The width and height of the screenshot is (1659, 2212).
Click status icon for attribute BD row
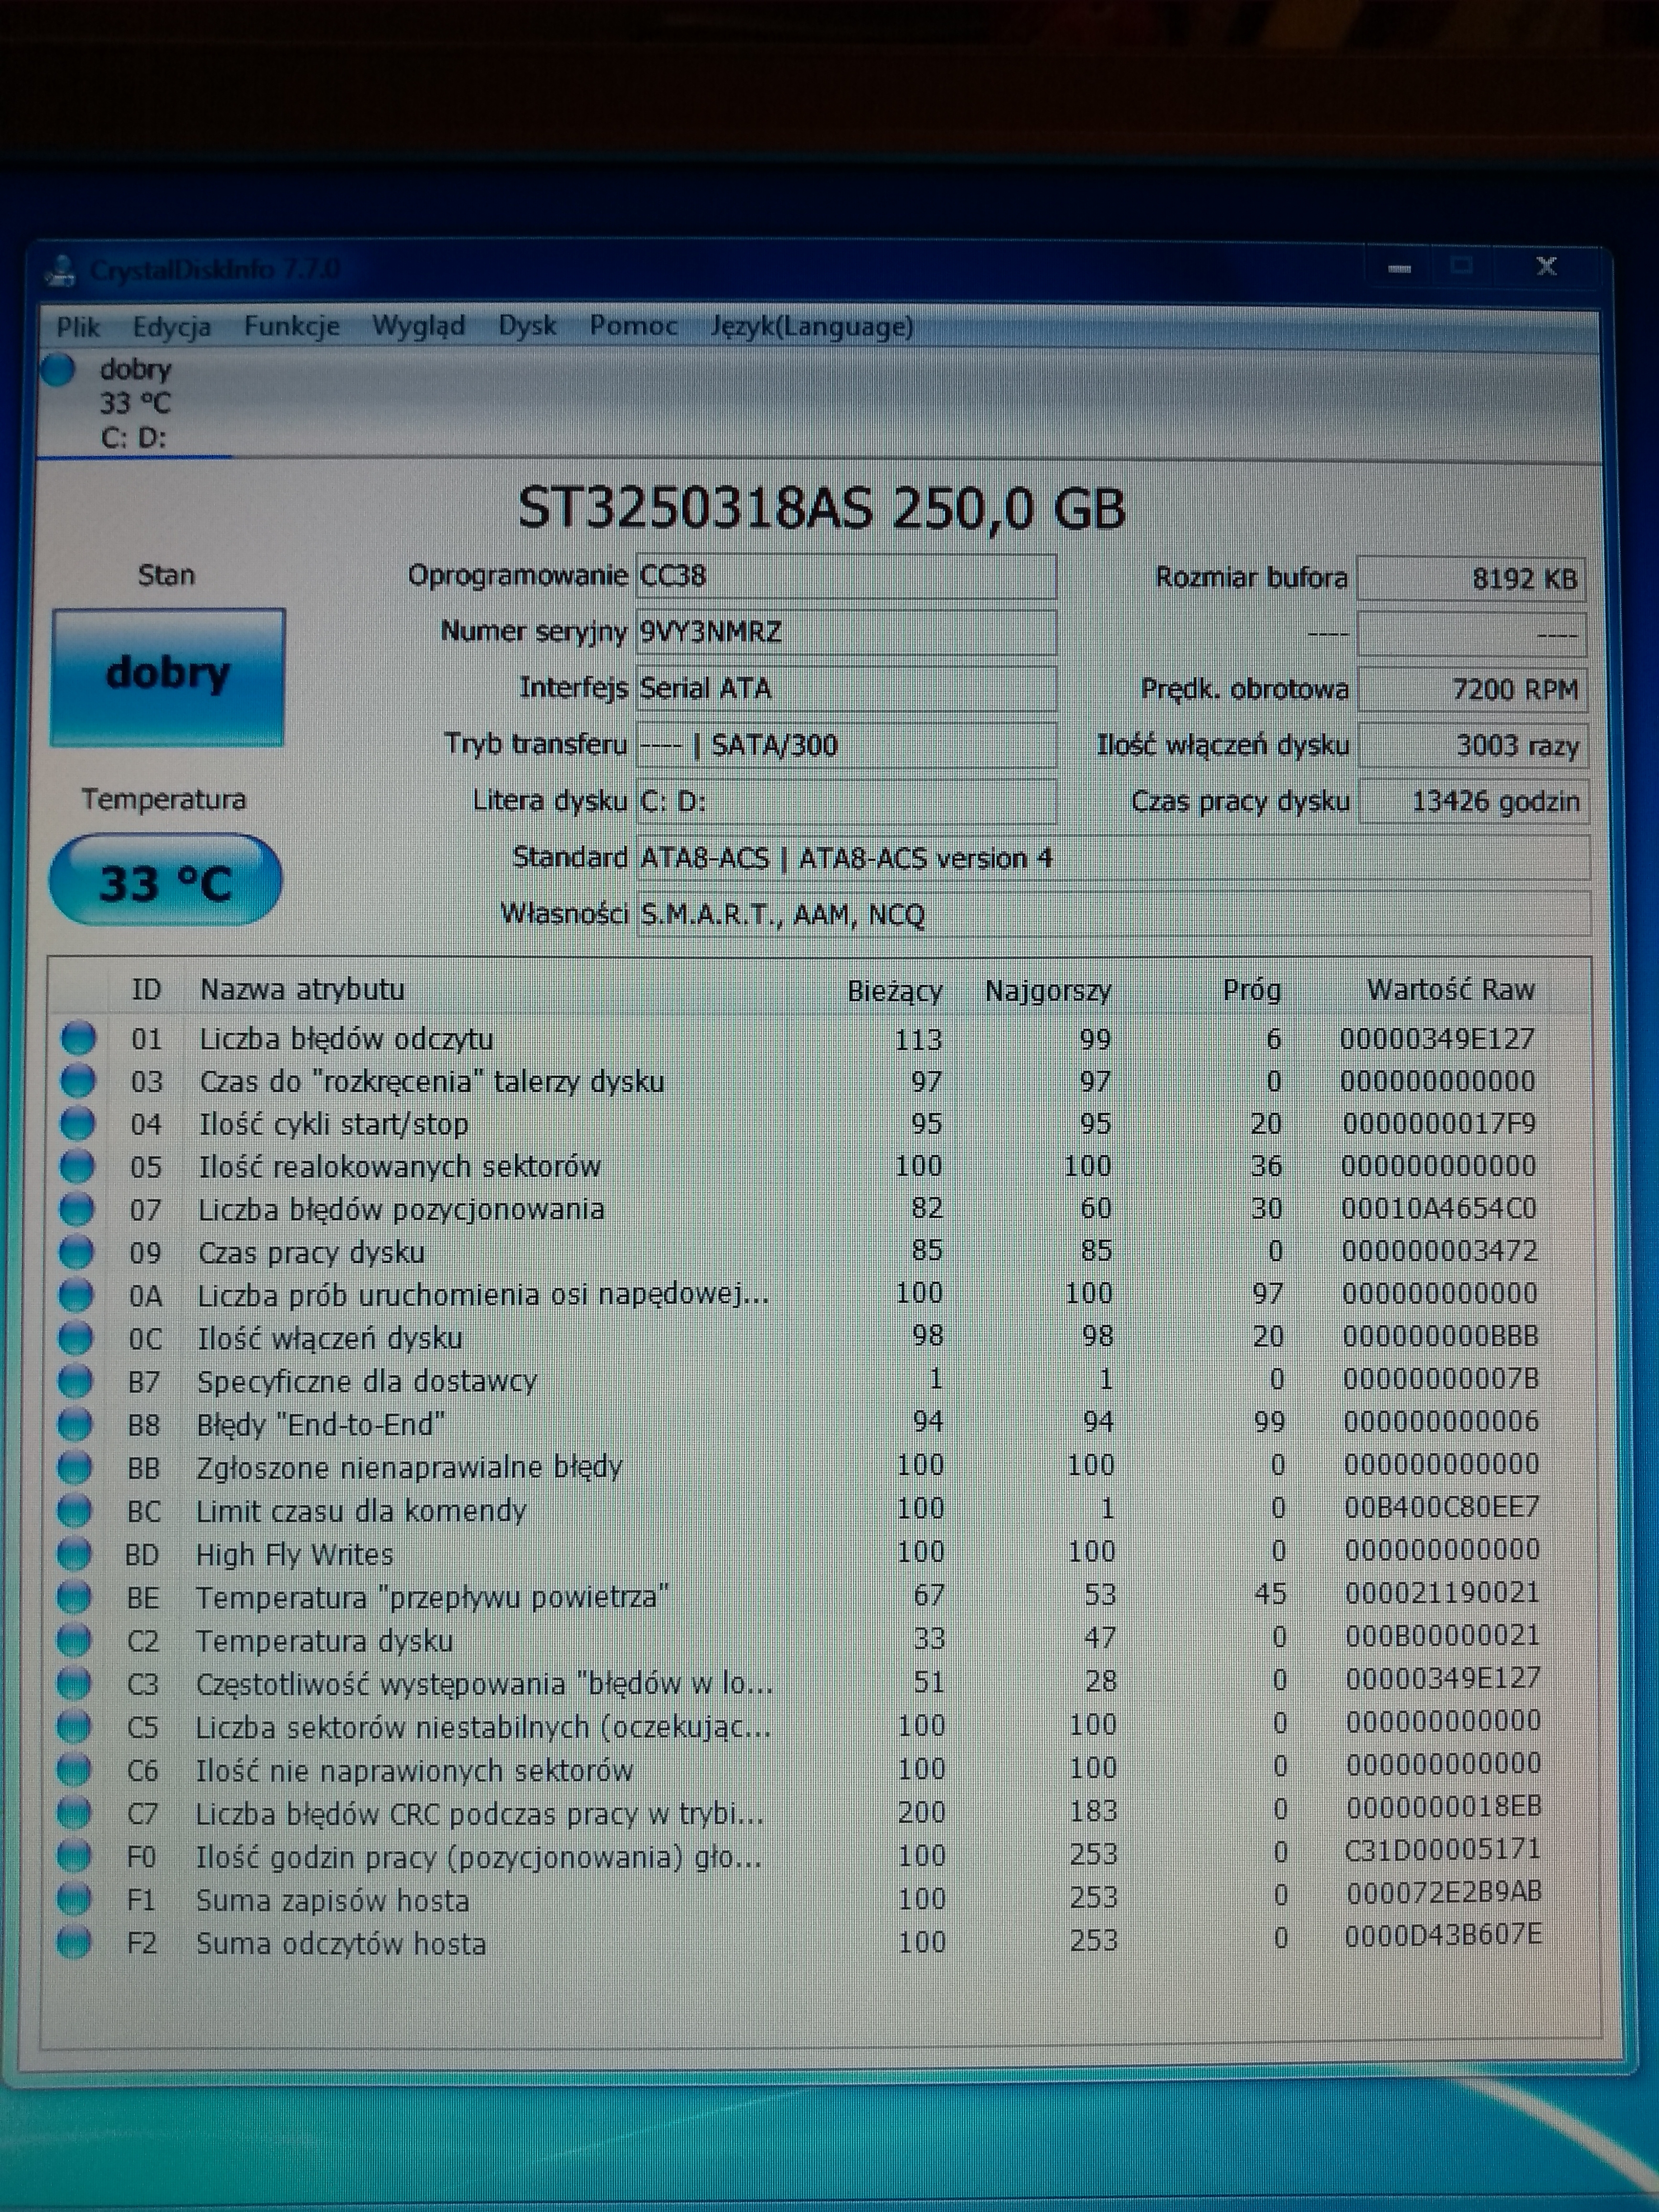pos(74,1553)
